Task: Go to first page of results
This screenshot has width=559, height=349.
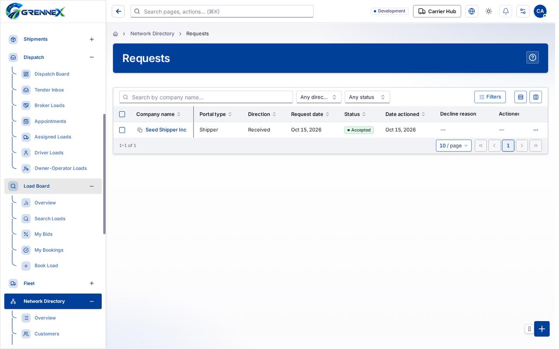Action: click(x=481, y=146)
